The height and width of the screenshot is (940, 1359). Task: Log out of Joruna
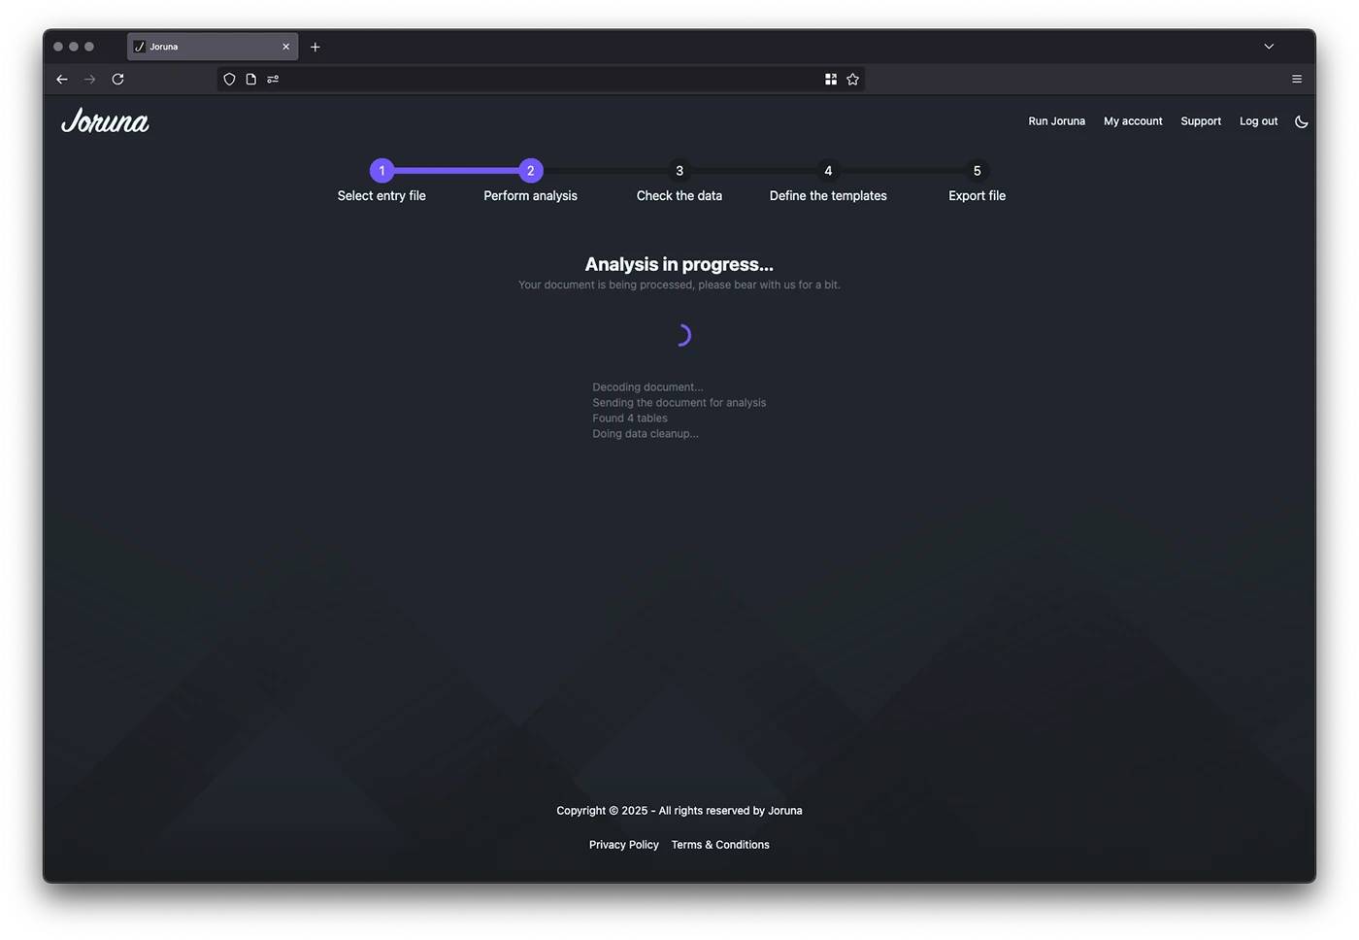pyautogui.click(x=1258, y=121)
